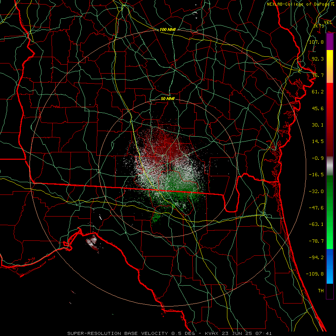
Task: Click the 61.2 velocity scale value
Action: tap(318, 92)
